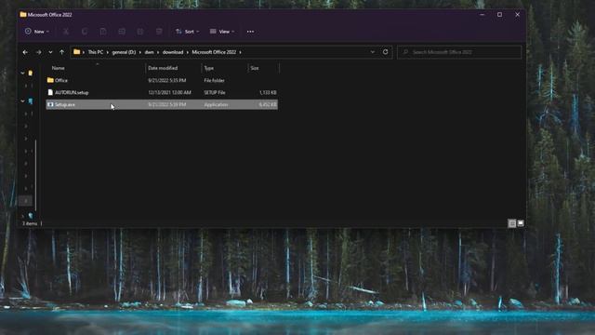Go up one folder level
This screenshot has width=595, height=335.
[62, 52]
